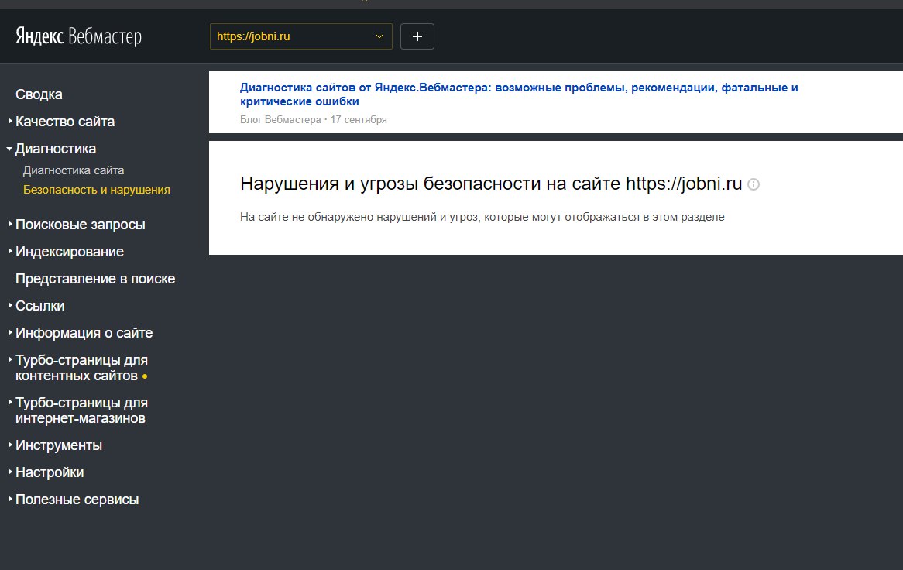Expand the arrow beside Ссылки
The height and width of the screenshot is (570, 903).
(x=10, y=305)
